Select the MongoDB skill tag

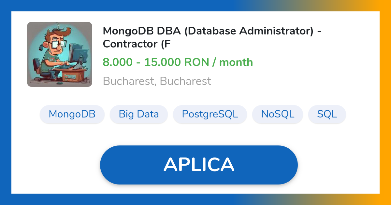pyautogui.click(x=72, y=114)
